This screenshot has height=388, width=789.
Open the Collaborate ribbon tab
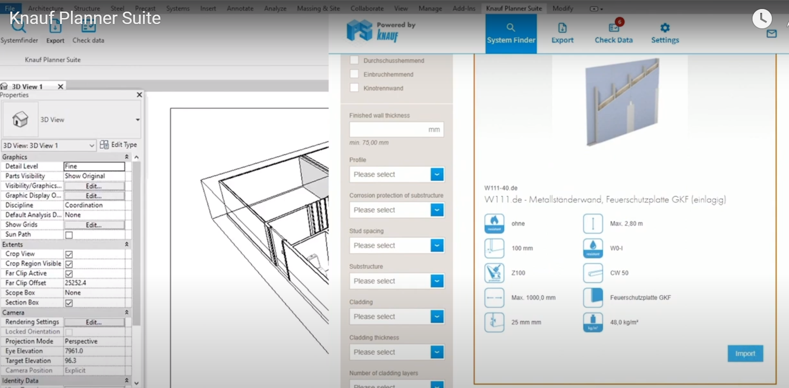[367, 9]
